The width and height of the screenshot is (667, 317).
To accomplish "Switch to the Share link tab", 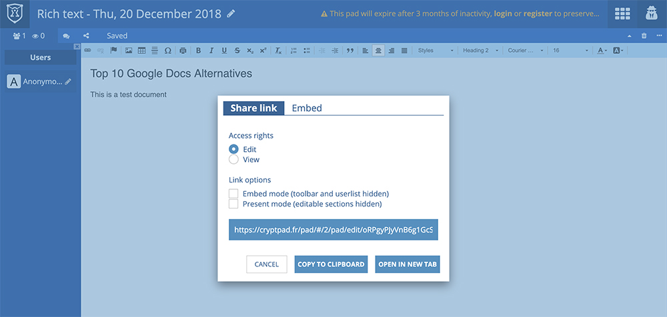I will tap(254, 108).
